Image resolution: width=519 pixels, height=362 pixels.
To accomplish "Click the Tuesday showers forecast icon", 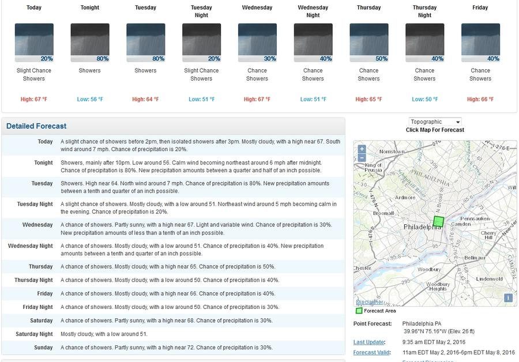I will coord(145,43).
